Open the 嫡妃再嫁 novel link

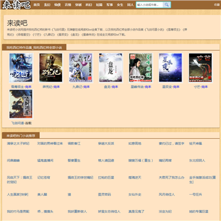point(165,160)
